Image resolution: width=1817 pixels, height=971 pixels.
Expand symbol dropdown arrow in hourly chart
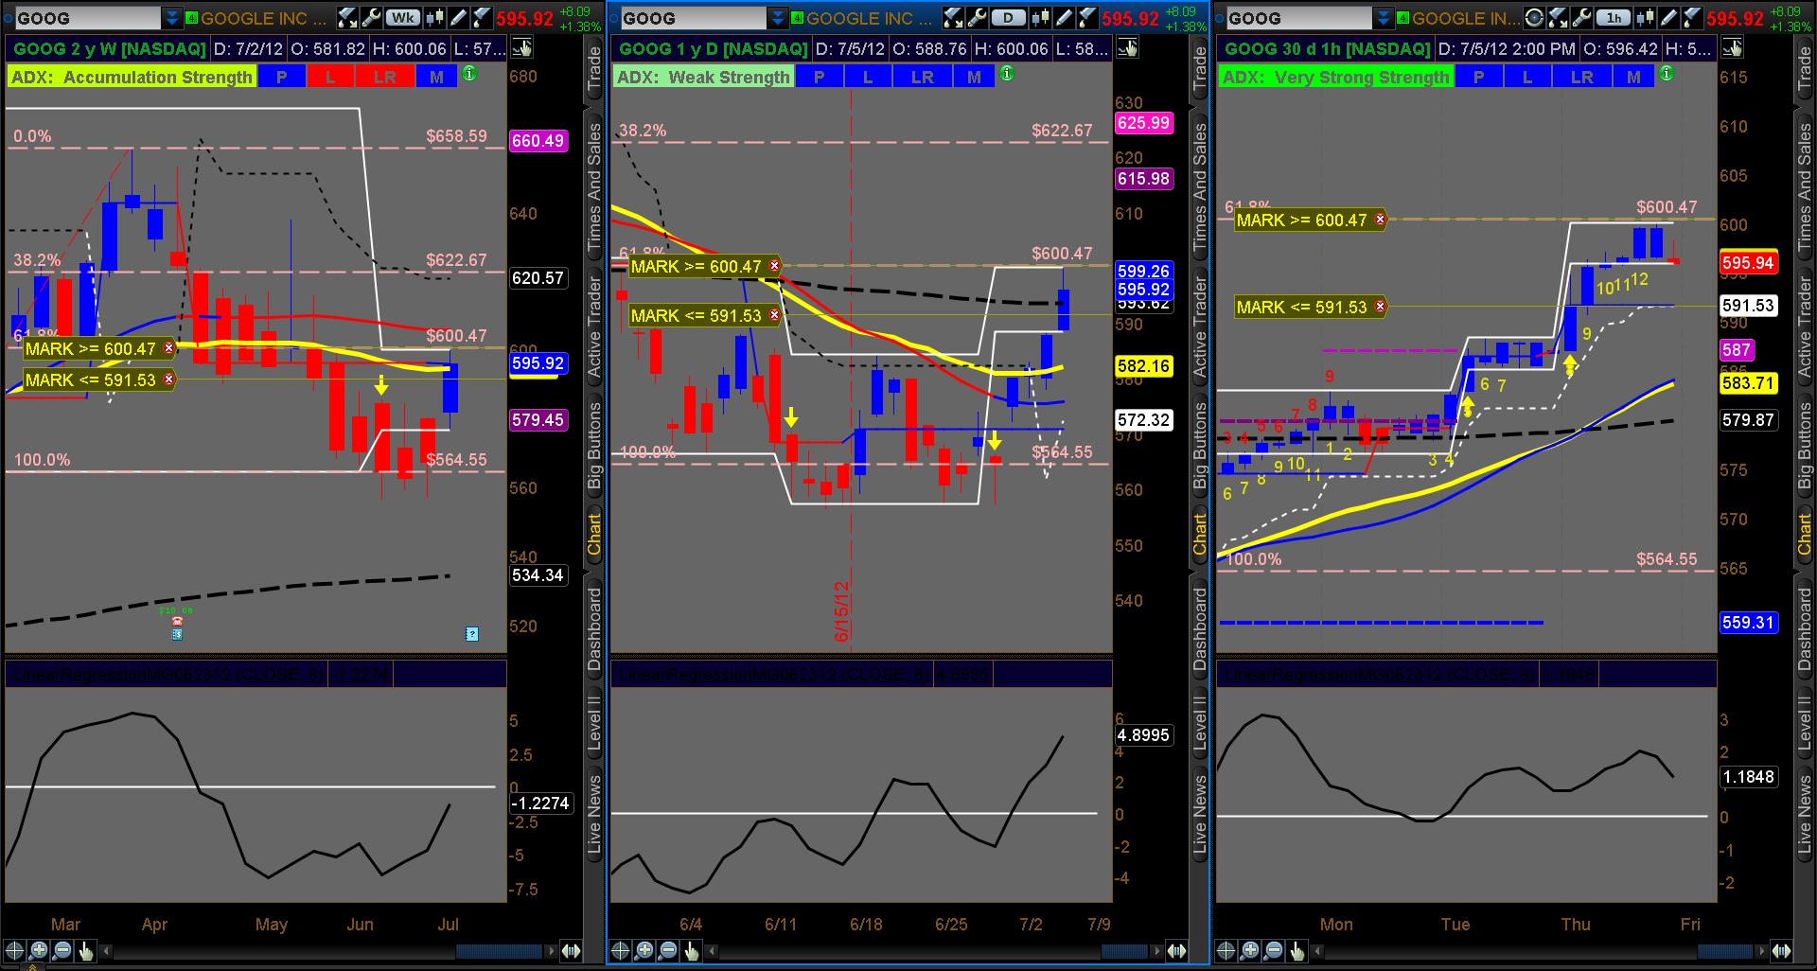tap(1382, 18)
